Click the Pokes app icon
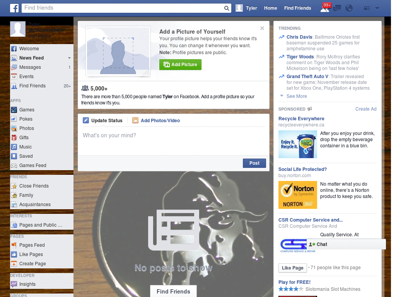396x297 pixels. click(14, 119)
